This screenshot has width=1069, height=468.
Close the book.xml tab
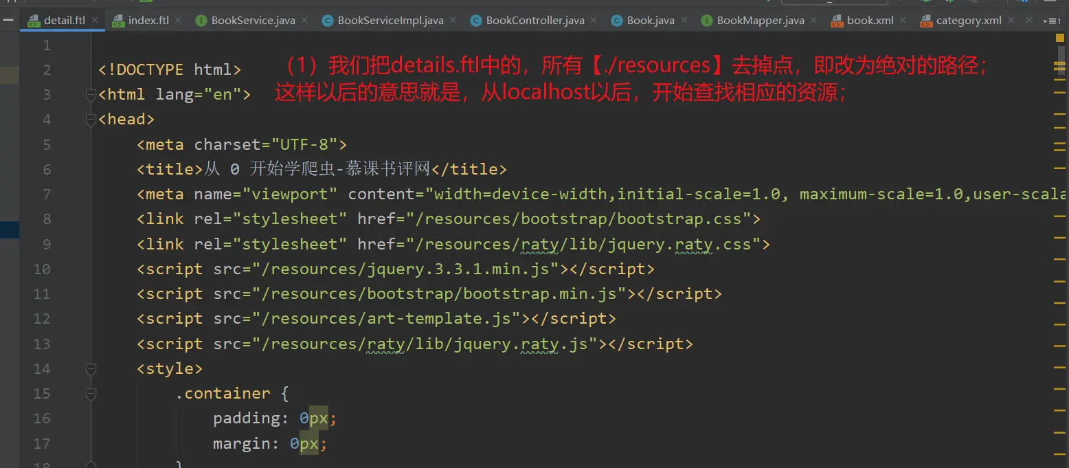903,21
